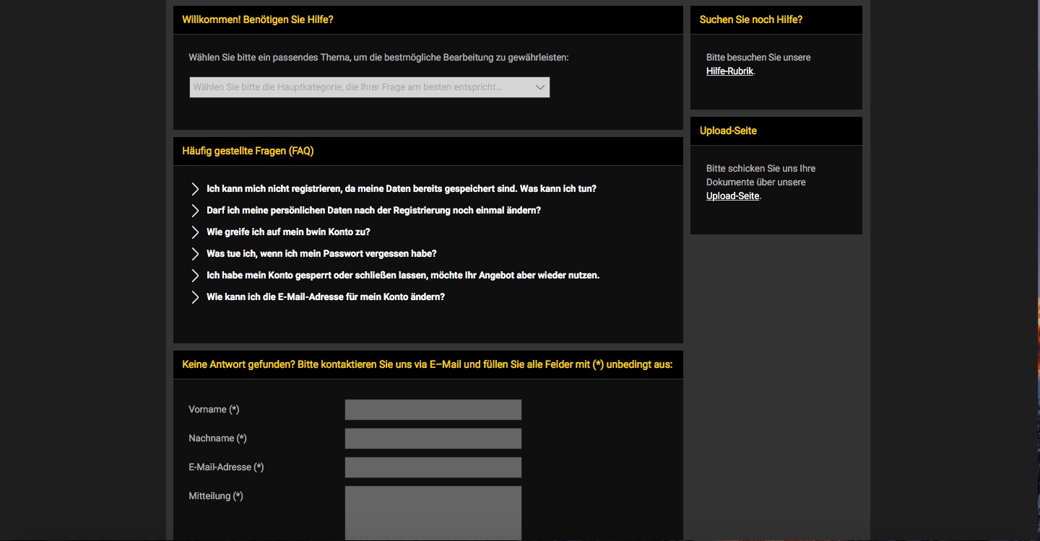Click the 'Wählen Sie bitte ein passendes Thema' text
Viewport: 1040px width, 541px height.
(378, 58)
